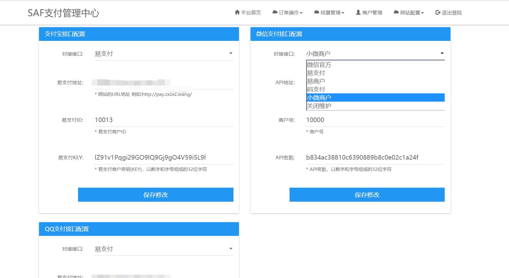Click the 支付宝 易支付地址 input field

point(164,82)
